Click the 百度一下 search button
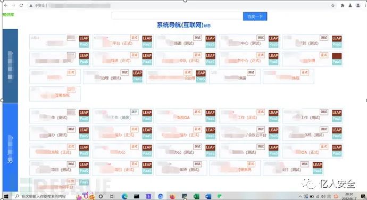The image size is (367, 200). click(255, 16)
